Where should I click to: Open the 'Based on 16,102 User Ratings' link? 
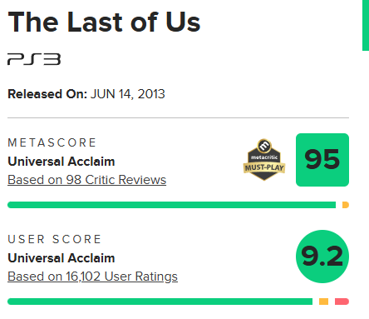92,277
